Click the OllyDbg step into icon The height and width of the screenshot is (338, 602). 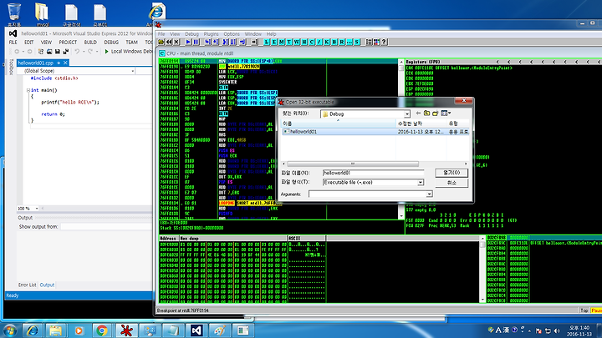coord(207,42)
